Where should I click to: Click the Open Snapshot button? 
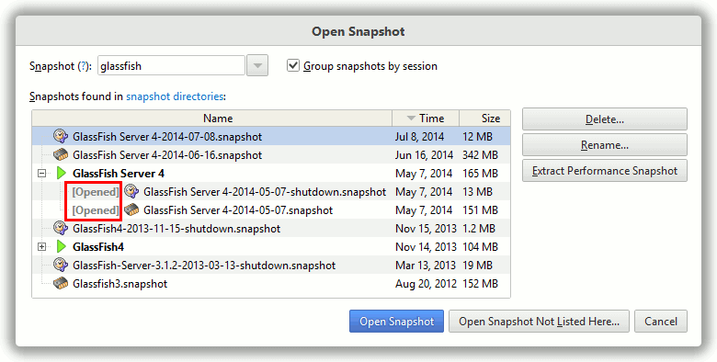click(396, 322)
